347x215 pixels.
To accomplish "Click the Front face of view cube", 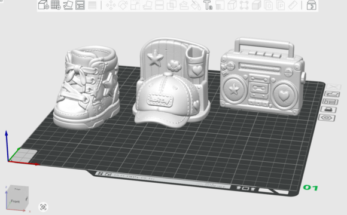I will point(16,201).
